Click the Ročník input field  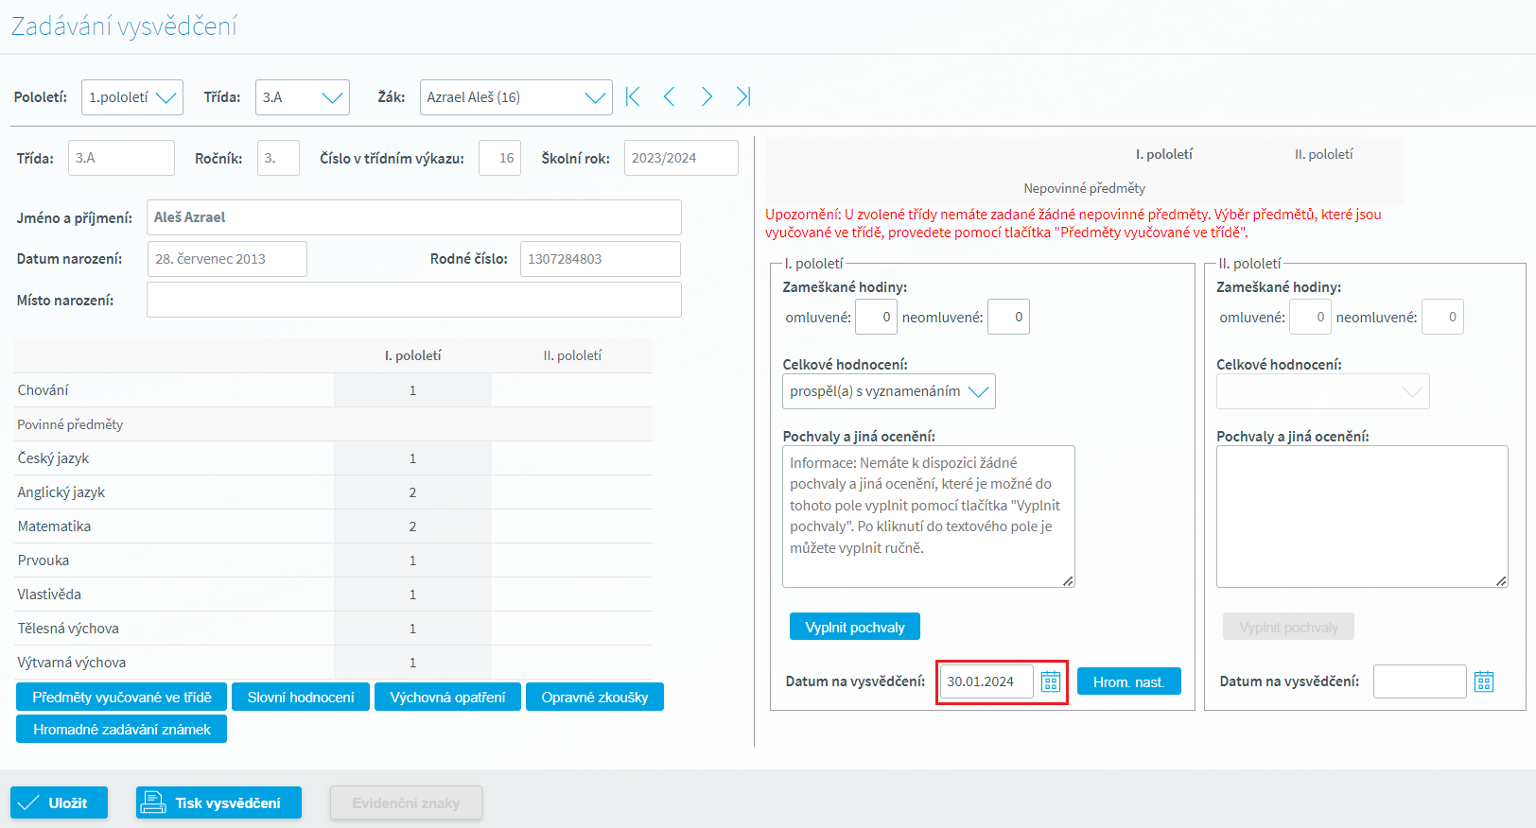(278, 158)
